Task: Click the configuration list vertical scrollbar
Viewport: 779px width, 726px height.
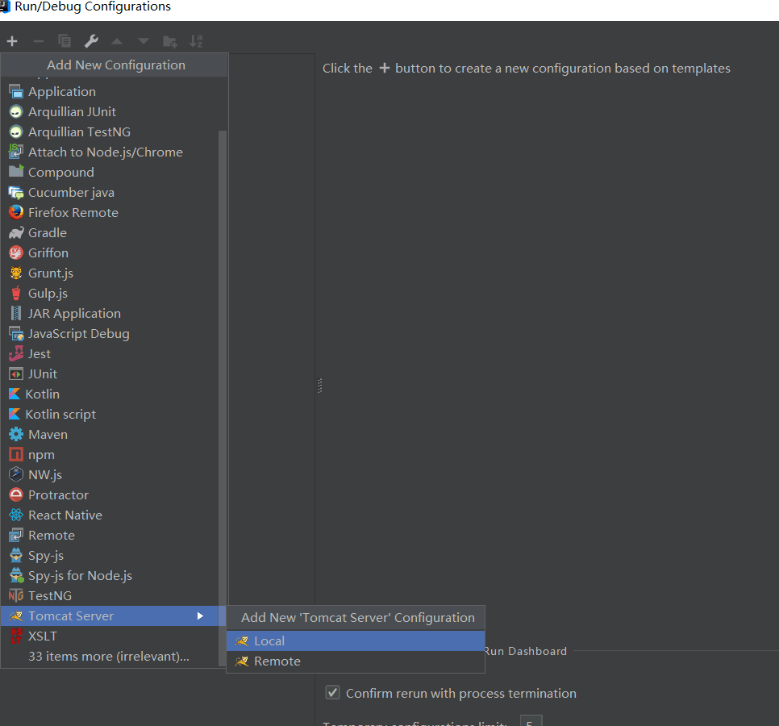Action: tap(223, 398)
